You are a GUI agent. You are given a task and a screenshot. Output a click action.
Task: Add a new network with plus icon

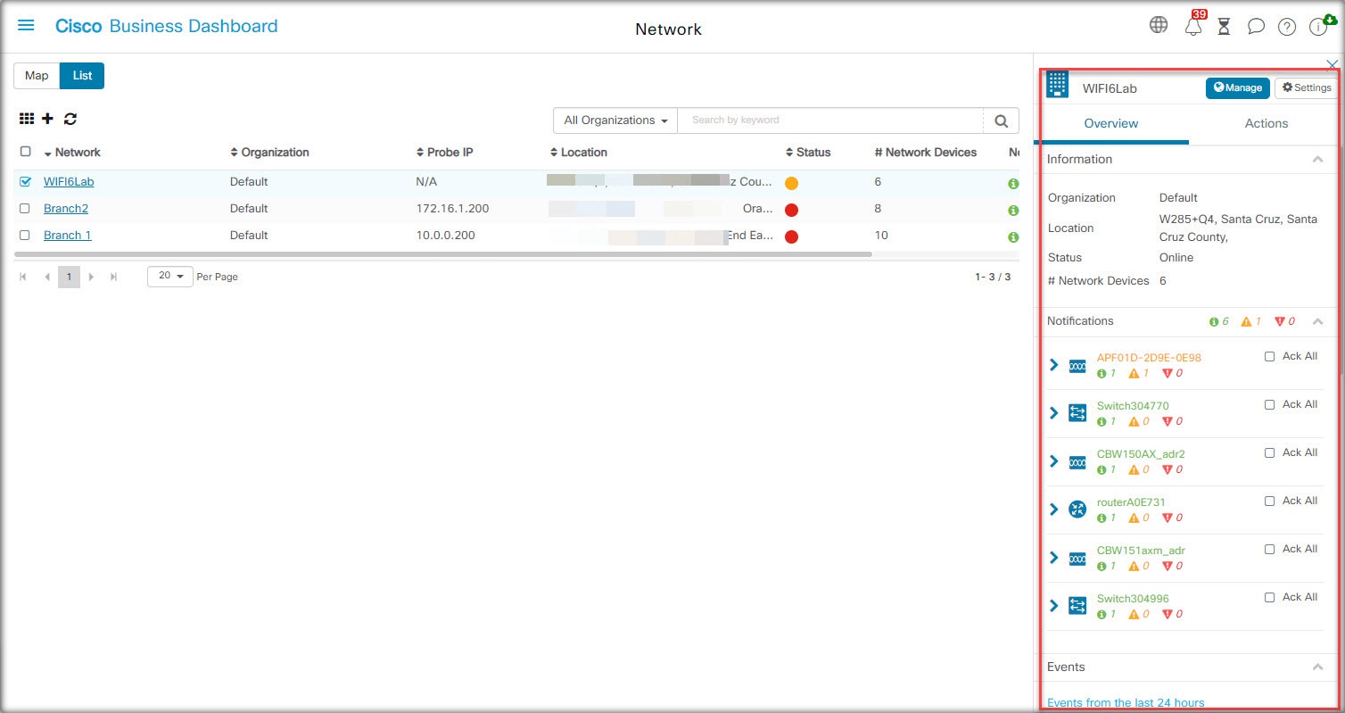pos(48,119)
